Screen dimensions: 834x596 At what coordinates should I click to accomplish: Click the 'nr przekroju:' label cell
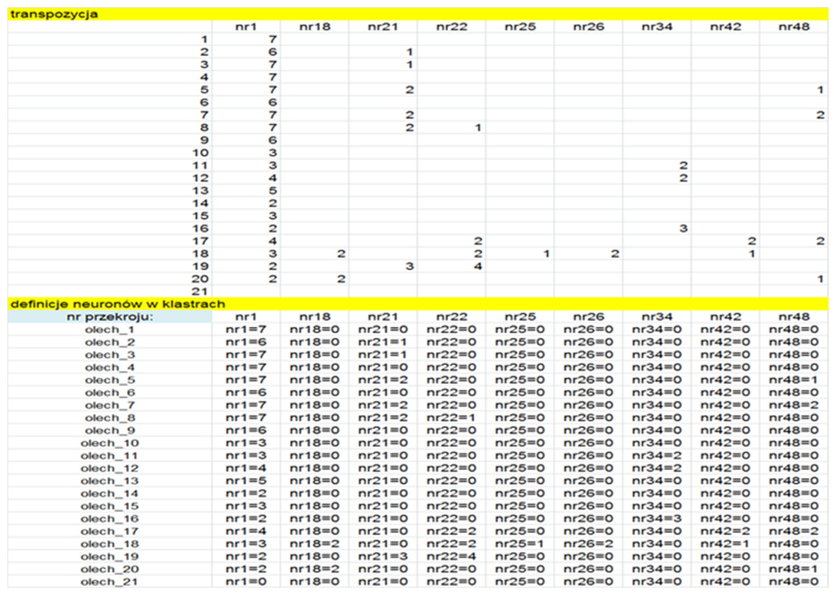(109, 317)
